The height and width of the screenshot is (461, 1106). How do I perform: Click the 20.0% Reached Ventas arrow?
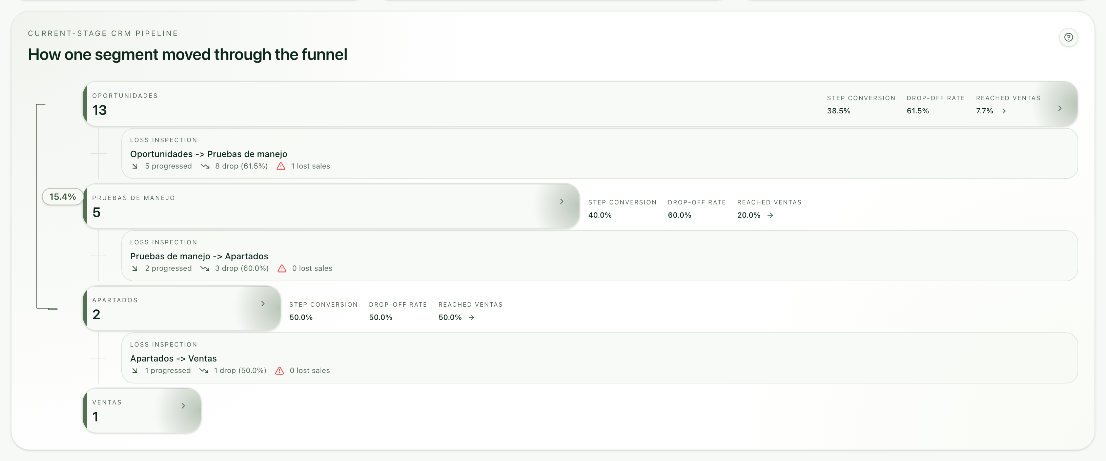click(x=770, y=215)
